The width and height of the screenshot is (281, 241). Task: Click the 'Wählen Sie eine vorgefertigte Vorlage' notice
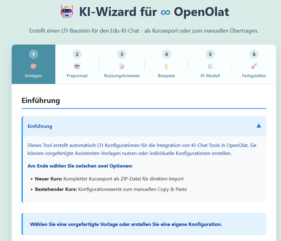click(126, 224)
